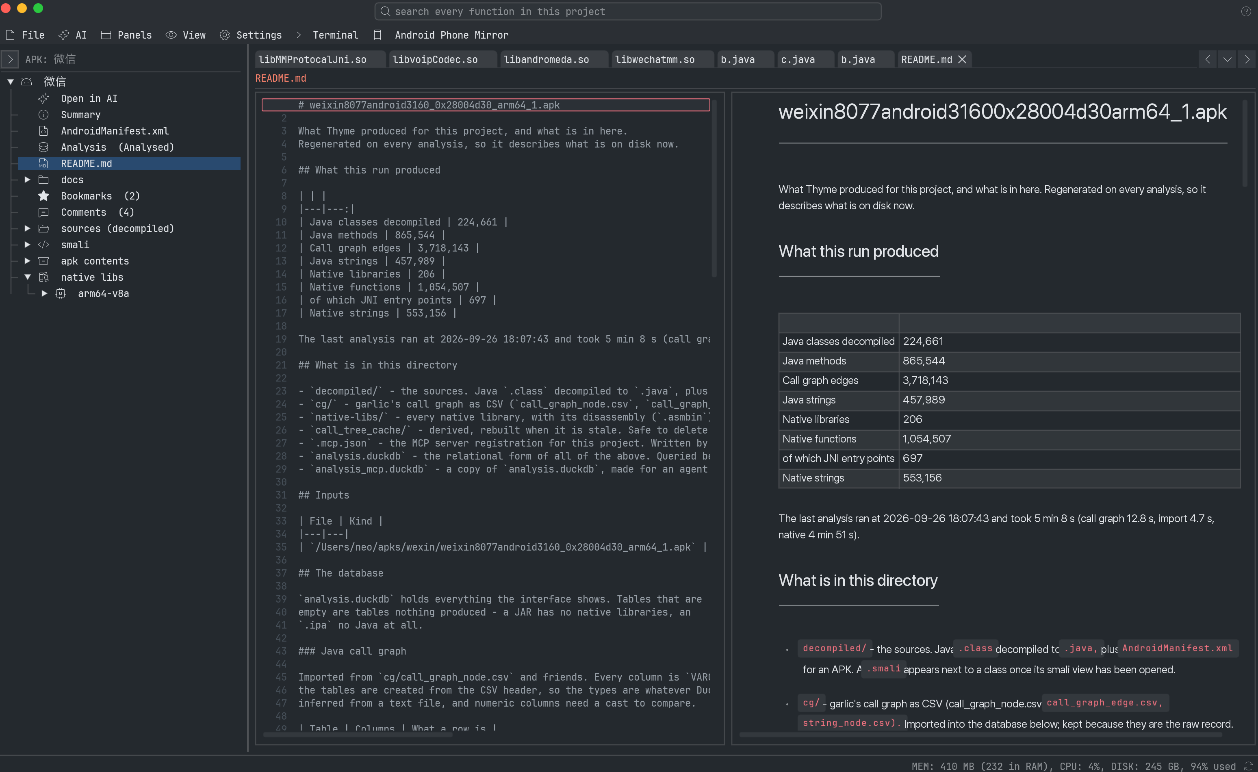1258x772 pixels.
Task: Click the docs folder icon
Action: click(43, 180)
